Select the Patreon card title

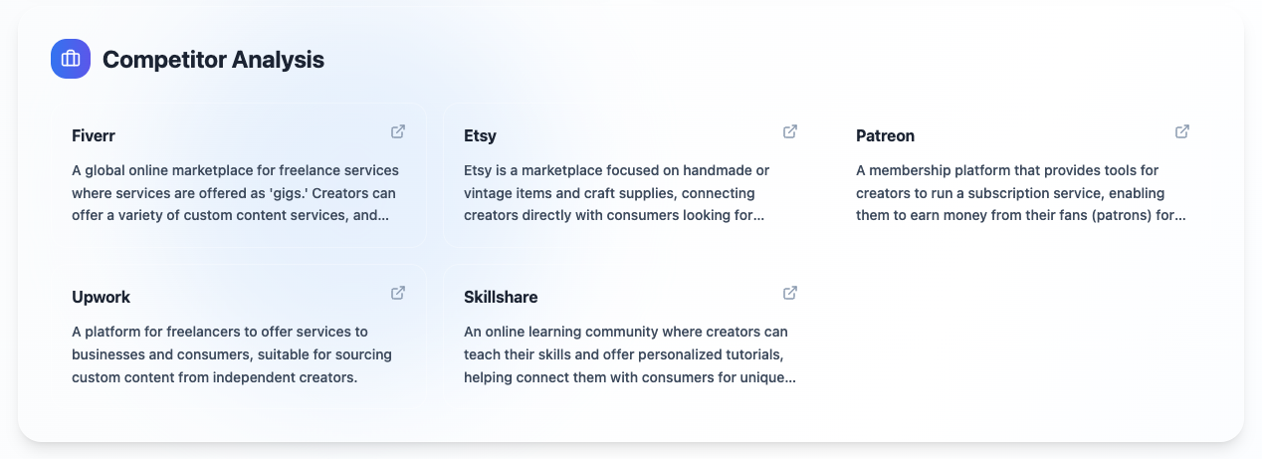[x=885, y=135]
